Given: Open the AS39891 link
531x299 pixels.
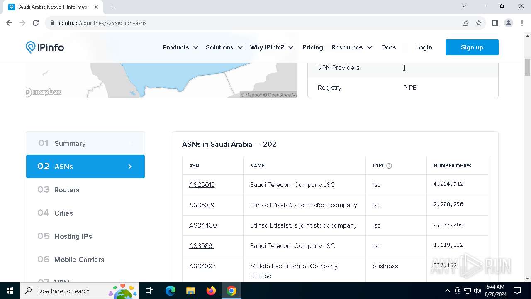Looking at the screenshot, I should click(x=202, y=246).
